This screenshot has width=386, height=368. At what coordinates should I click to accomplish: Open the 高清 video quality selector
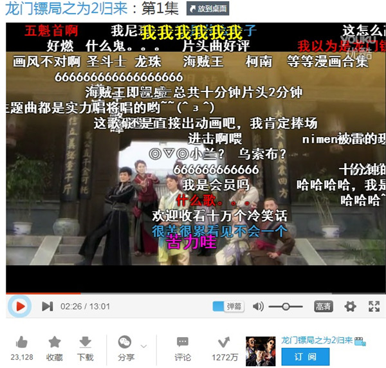[323, 307]
